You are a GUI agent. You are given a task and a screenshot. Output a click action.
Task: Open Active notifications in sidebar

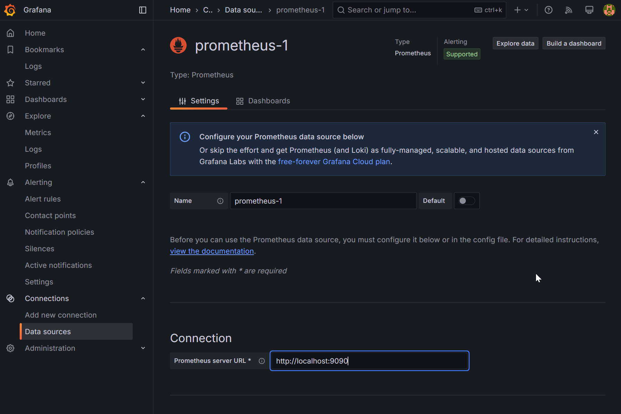[x=58, y=265]
